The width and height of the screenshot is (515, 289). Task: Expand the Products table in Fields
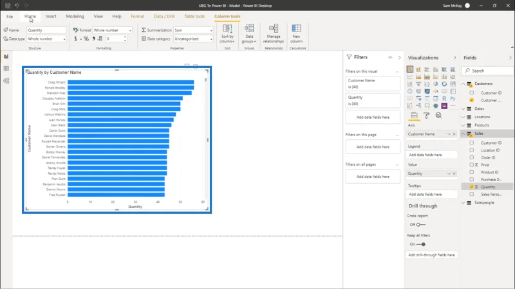coord(463,125)
